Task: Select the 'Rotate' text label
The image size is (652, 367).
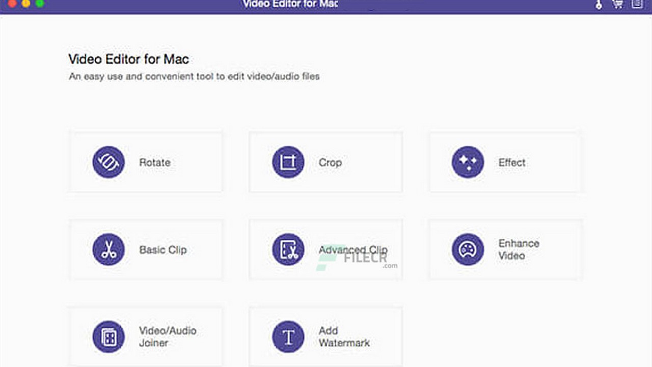Action: [155, 163]
